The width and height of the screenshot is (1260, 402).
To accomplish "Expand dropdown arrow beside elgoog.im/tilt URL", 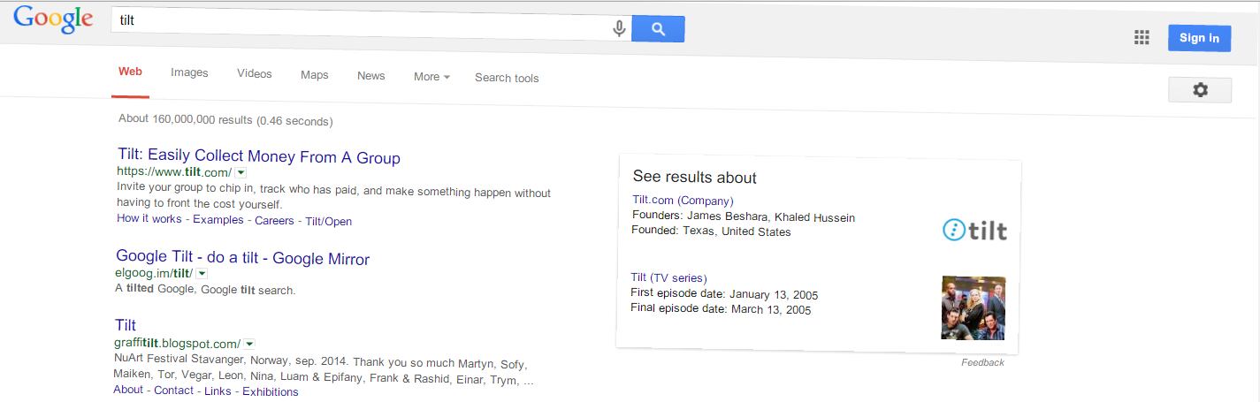I will pos(201,274).
